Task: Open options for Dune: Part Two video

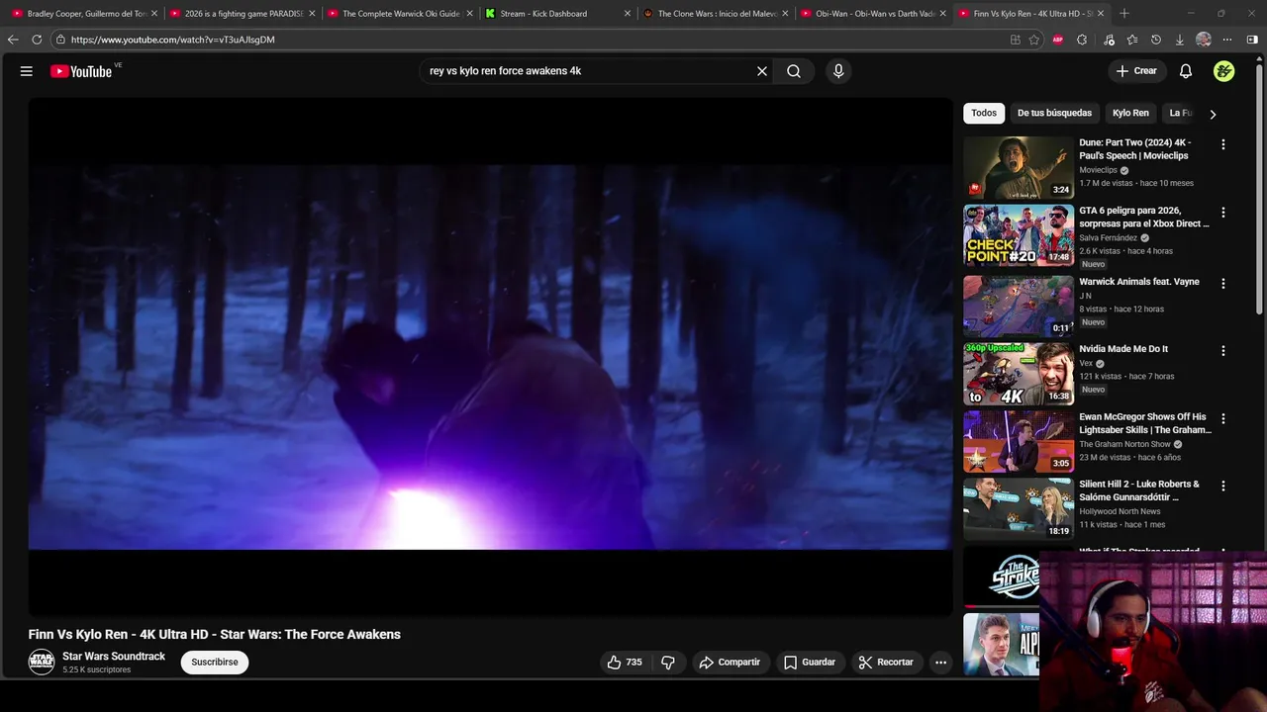Action: [x=1222, y=144]
